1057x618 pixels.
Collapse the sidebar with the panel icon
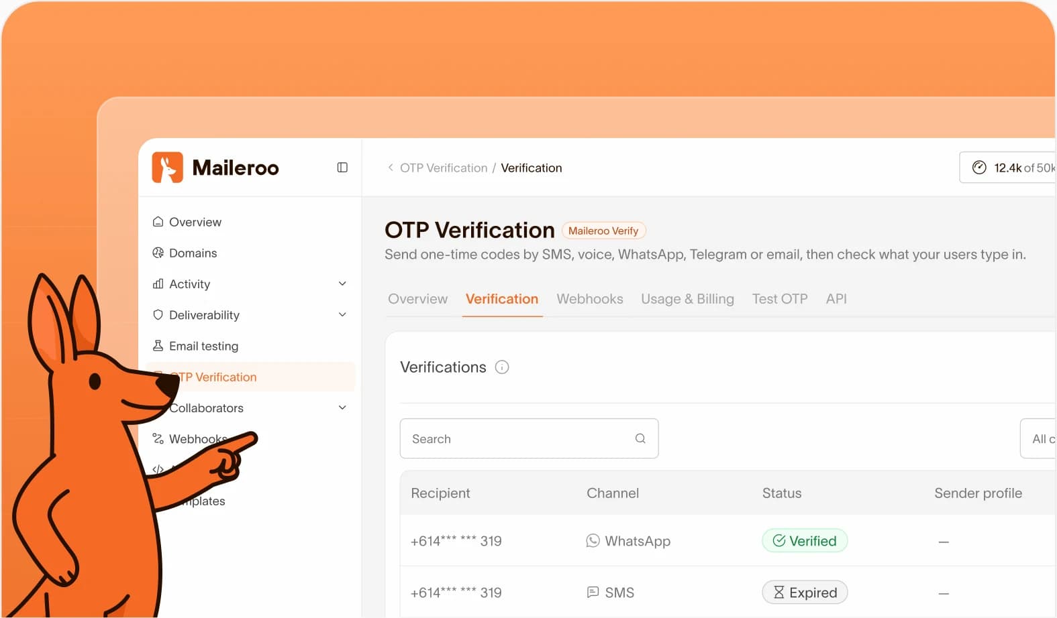[342, 168]
